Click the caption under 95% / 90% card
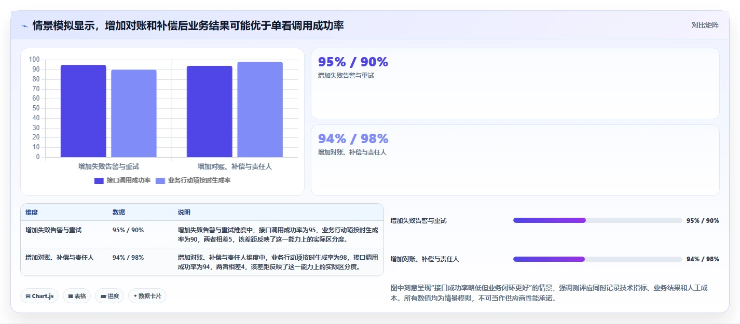740x324 pixels. click(346, 76)
